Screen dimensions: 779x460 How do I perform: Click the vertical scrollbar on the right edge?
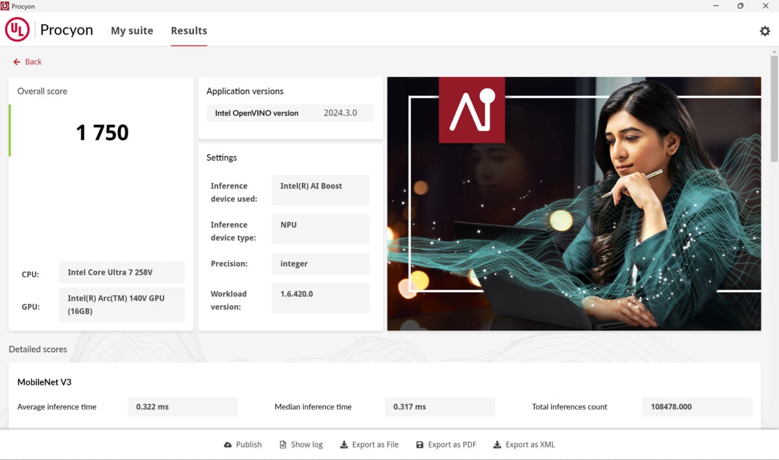click(774, 110)
